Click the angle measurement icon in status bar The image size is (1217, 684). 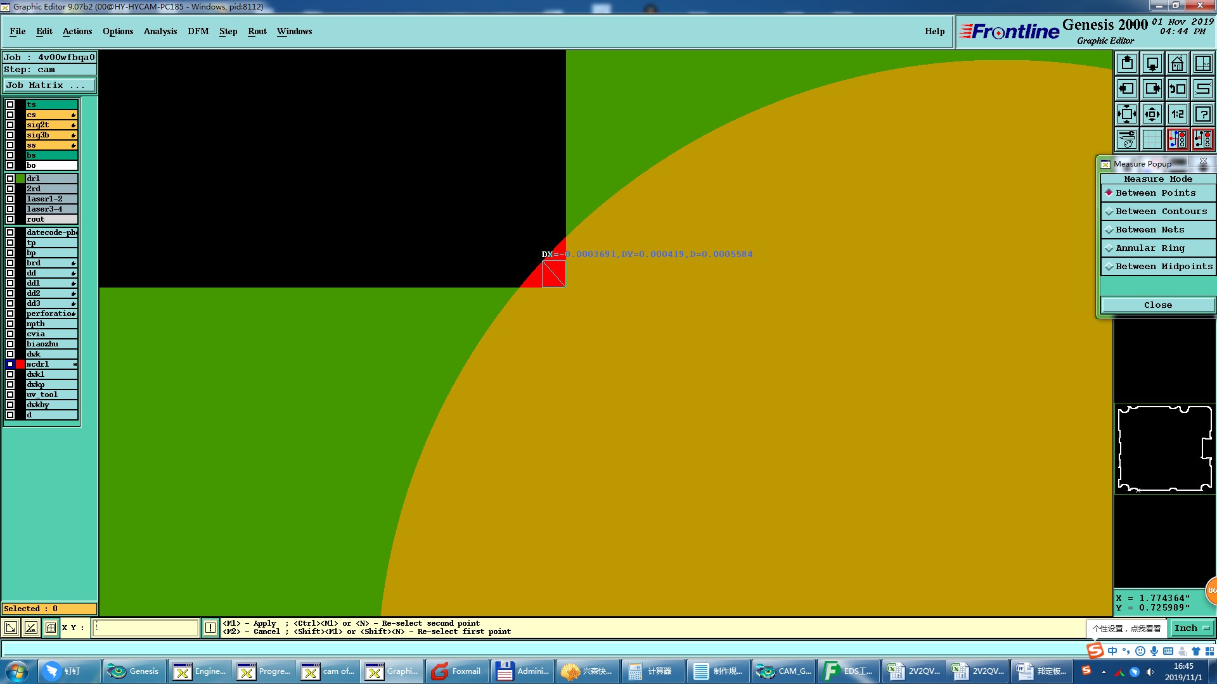click(30, 628)
